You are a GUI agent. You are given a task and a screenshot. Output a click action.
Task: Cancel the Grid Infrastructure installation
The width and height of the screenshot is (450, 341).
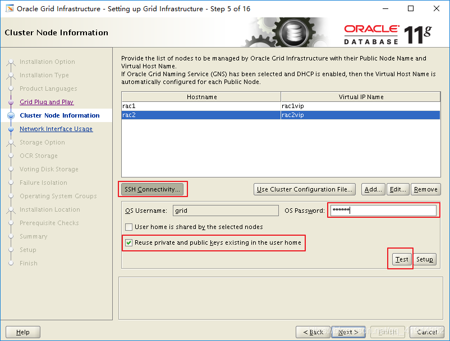[x=427, y=332]
